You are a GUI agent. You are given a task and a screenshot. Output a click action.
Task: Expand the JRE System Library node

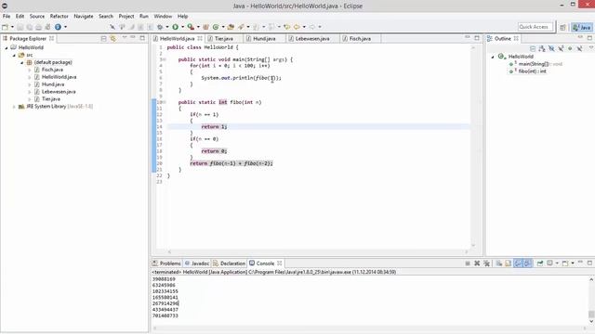tap(14, 107)
